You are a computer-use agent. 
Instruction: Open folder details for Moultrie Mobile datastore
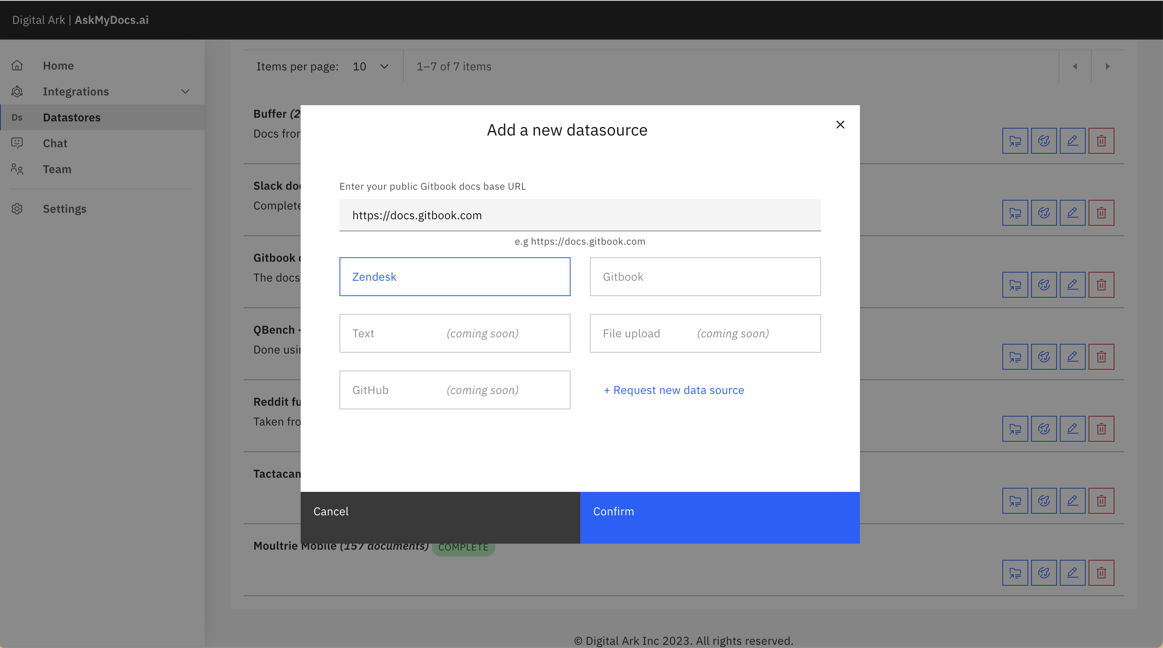(1015, 573)
